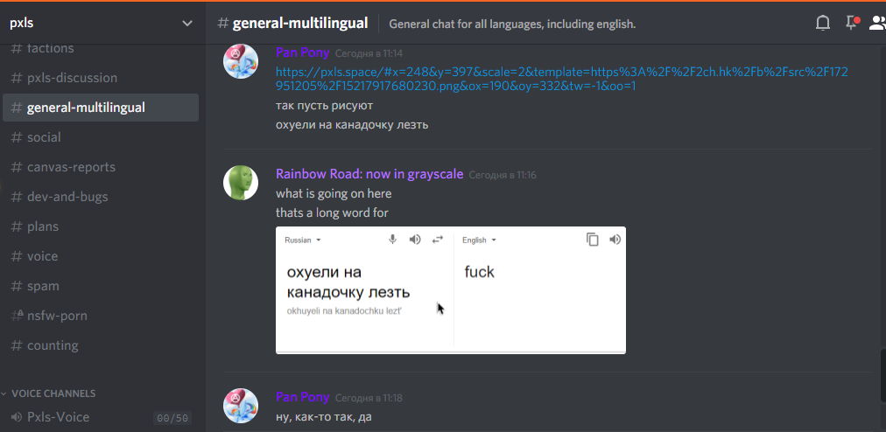Image resolution: width=886 pixels, height=432 pixels.
Task: Open notification bell settings
Action: [823, 23]
